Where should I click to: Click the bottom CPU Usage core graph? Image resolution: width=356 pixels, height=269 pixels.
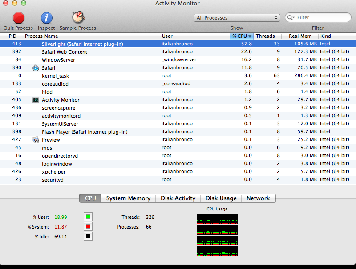click(x=217, y=251)
